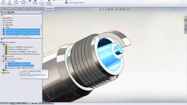The image size is (187, 105).
Task: Click Zoom to Area in the view toolbar
Action: pos(103,9)
